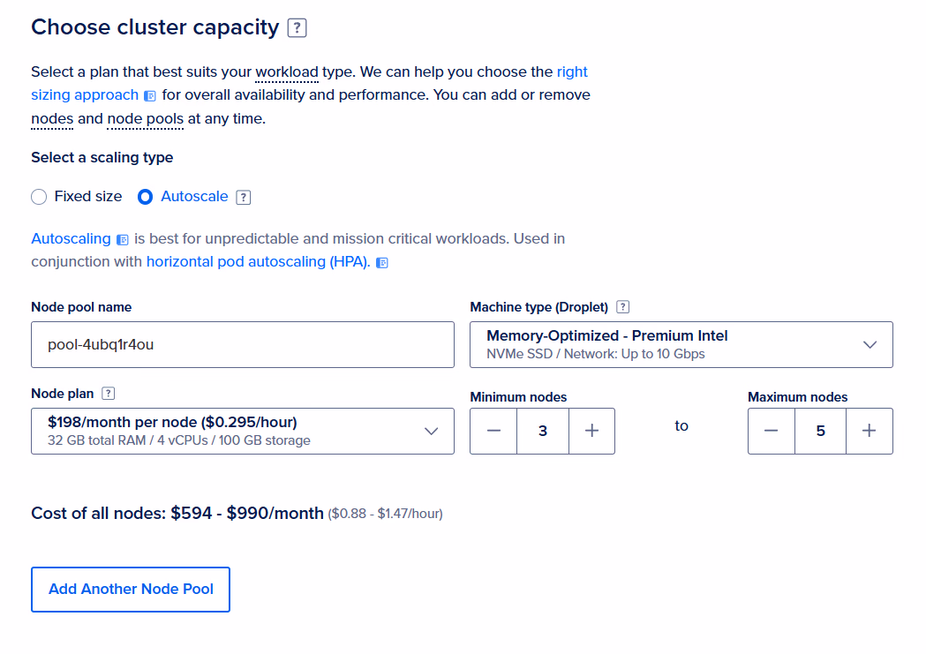The width and height of the screenshot is (926, 654).
Task: Click docs icon after Autoscaling link
Action: coord(123,239)
